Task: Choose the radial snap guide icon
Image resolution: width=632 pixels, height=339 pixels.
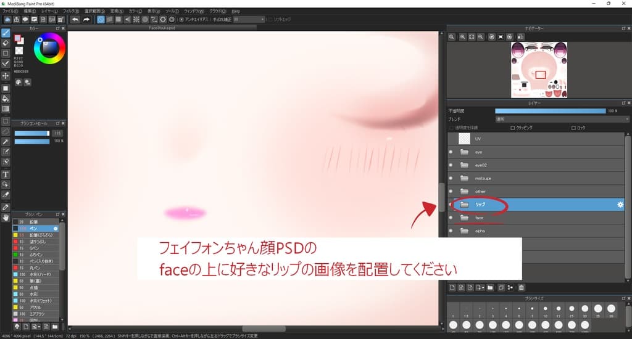Action: [x=136, y=19]
